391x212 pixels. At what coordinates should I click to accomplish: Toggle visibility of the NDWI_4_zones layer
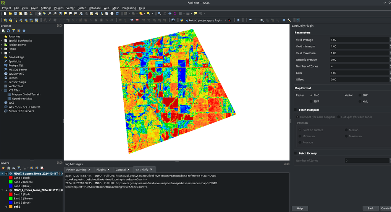tap(6, 173)
